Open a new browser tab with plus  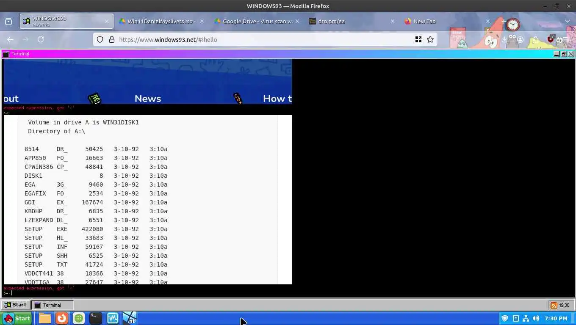[x=504, y=21]
